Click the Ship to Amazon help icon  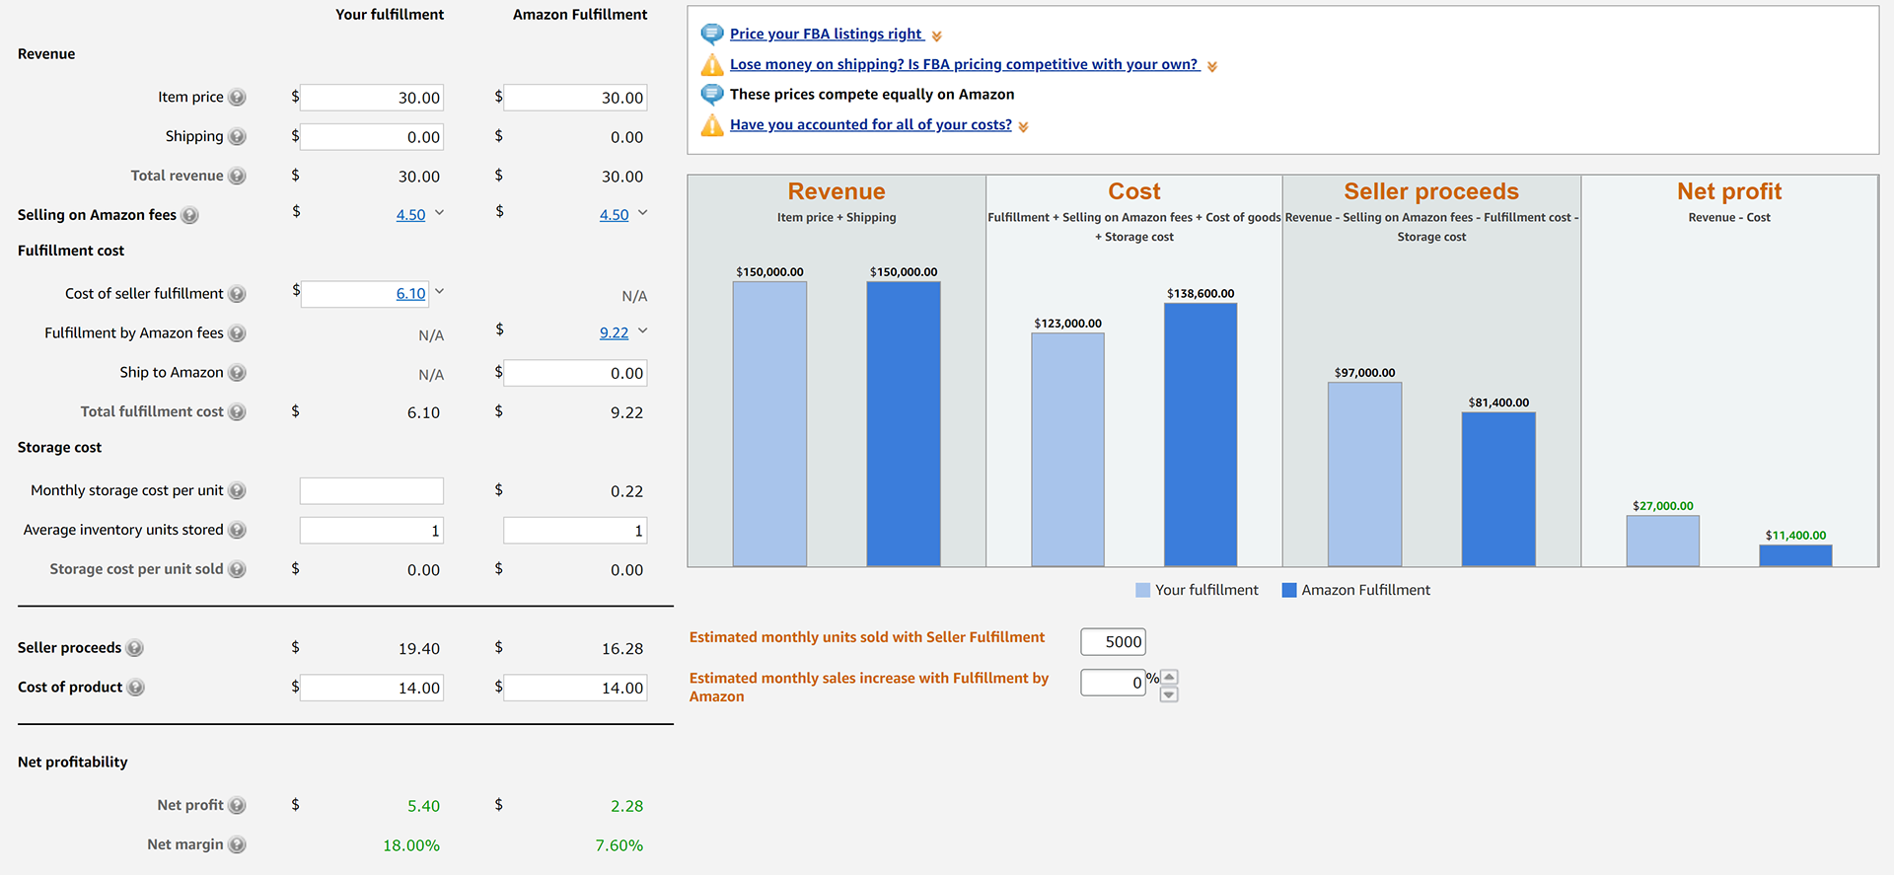coord(237,373)
